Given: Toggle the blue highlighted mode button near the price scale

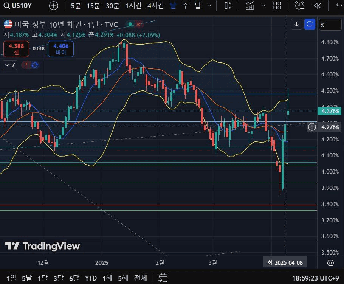Looking at the screenshot, I should pos(310,25).
